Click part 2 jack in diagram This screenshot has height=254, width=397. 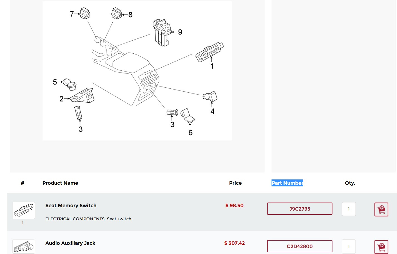click(83, 96)
